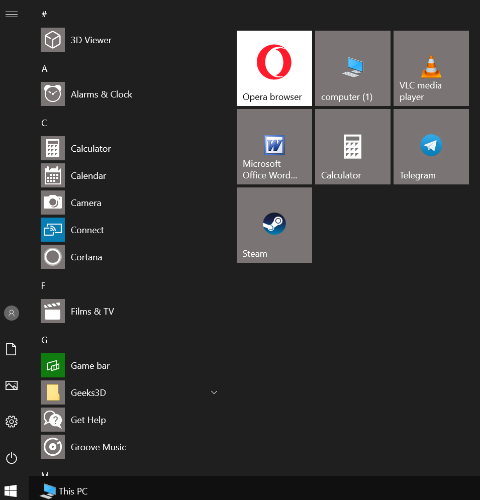Click the "Connect" label text

coord(87,230)
